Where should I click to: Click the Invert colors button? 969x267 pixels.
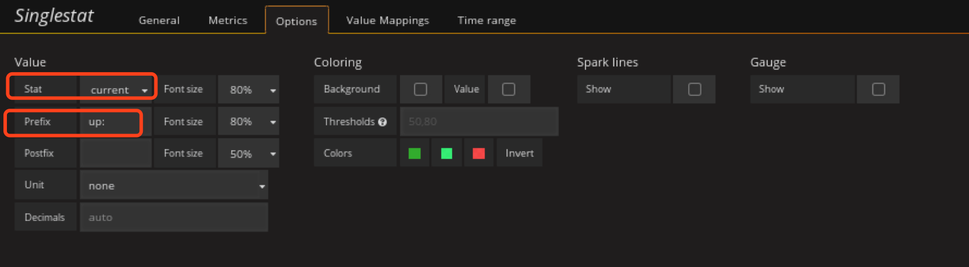[519, 153]
